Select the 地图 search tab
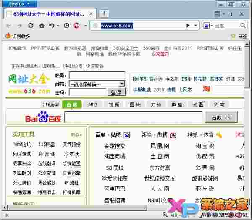Viewport: 252px width, 220px height. click(x=198, y=105)
